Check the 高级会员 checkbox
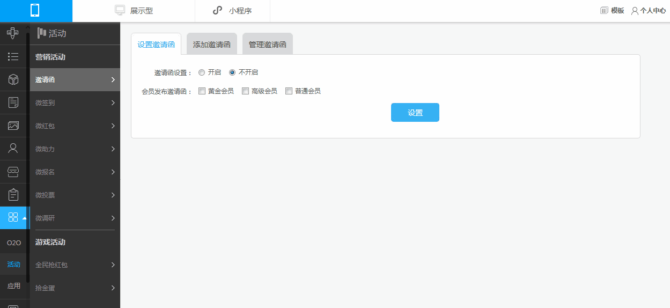 tap(246, 91)
